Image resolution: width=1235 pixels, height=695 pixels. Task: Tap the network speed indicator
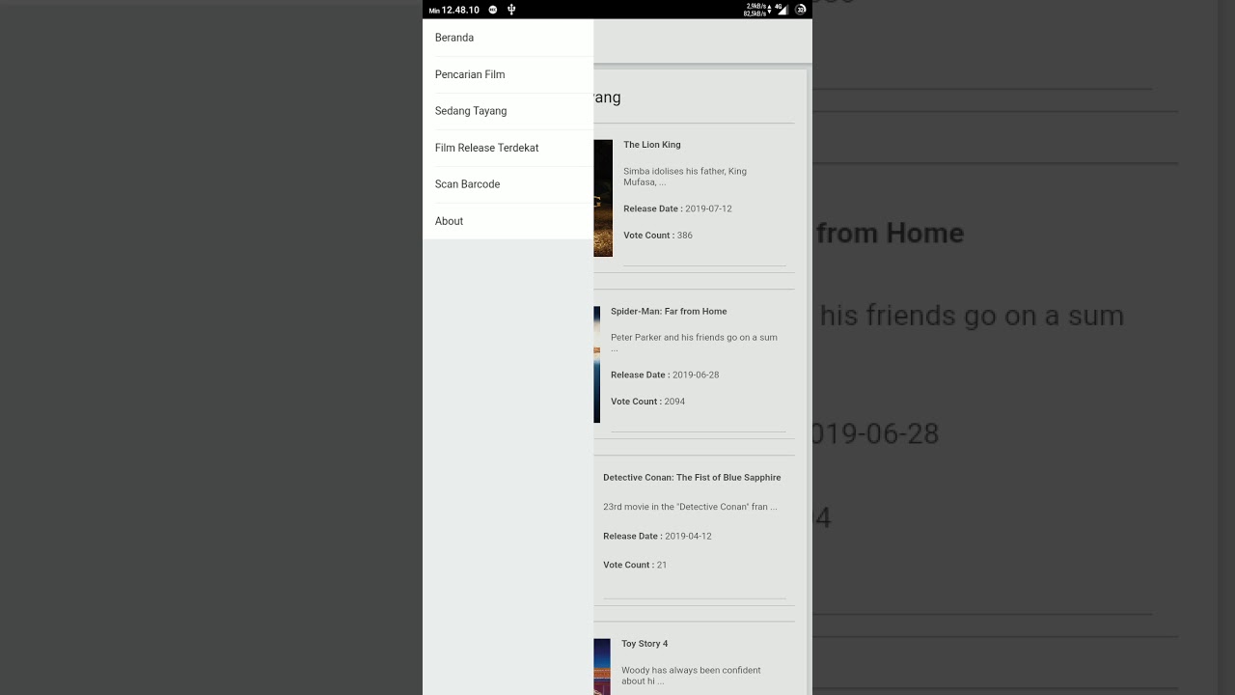(x=755, y=10)
